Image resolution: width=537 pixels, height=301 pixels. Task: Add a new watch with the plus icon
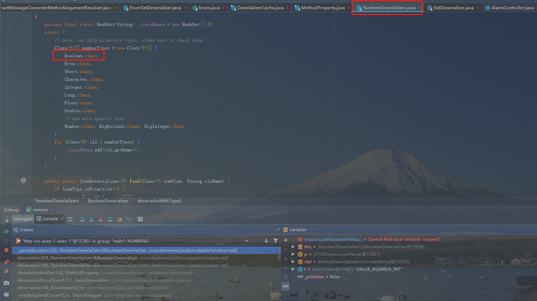(286, 240)
